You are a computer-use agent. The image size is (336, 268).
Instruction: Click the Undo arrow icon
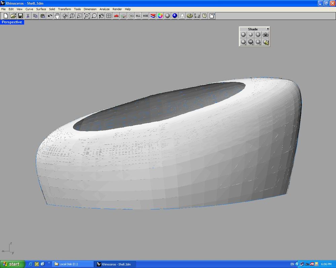coord(50,16)
